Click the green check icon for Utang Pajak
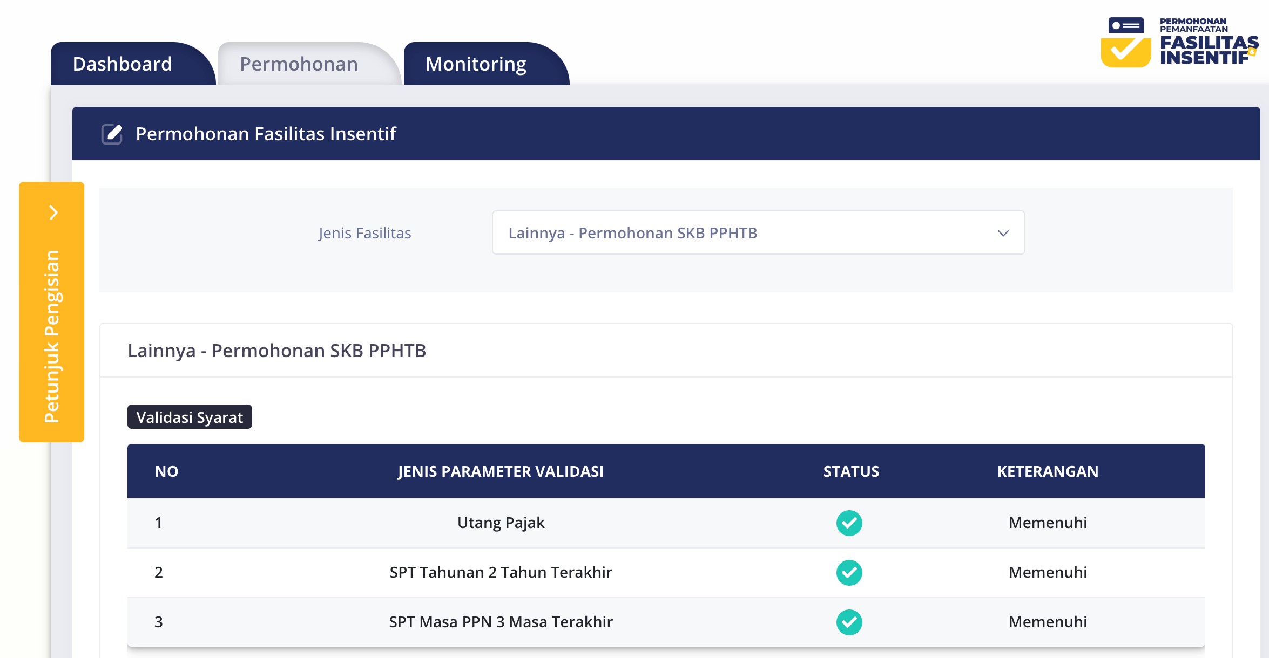Image resolution: width=1269 pixels, height=658 pixels. (x=849, y=523)
